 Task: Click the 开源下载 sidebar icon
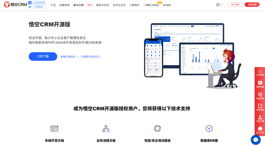[x=260, y=119]
